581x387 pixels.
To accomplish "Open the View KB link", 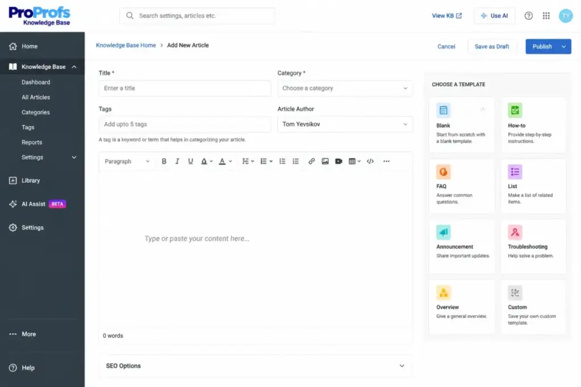I will (x=447, y=15).
